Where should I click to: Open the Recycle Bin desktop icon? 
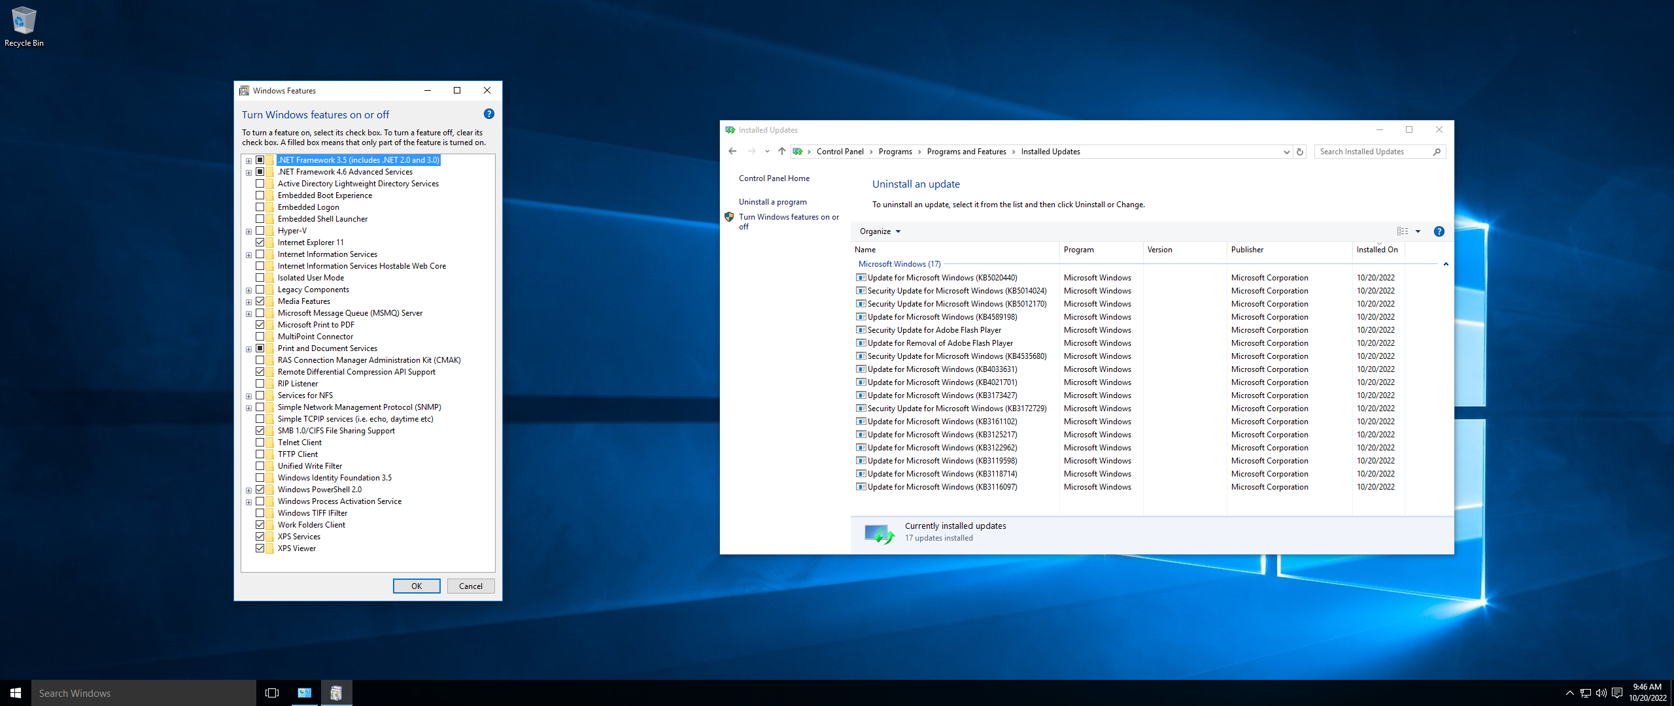(x=24, y=26)
